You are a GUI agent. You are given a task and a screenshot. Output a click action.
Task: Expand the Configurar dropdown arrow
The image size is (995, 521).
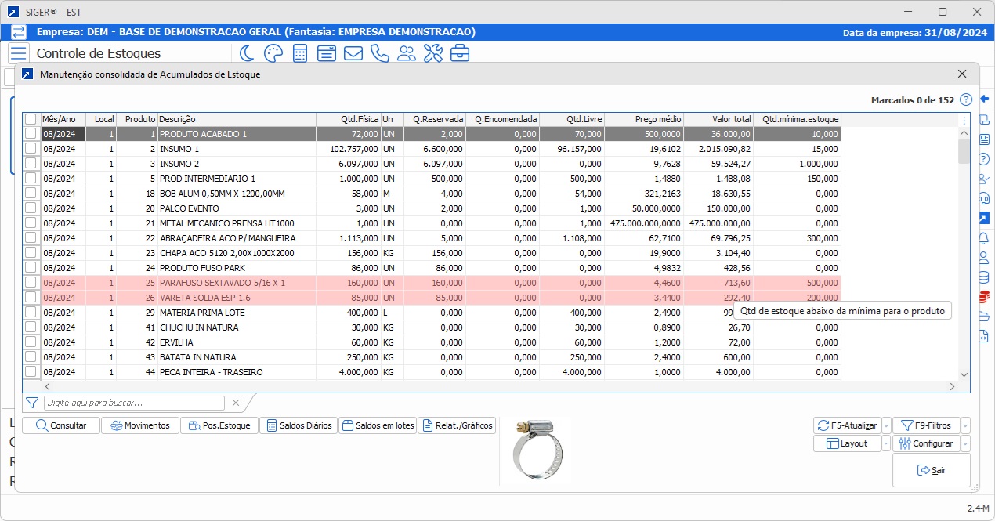965,443
